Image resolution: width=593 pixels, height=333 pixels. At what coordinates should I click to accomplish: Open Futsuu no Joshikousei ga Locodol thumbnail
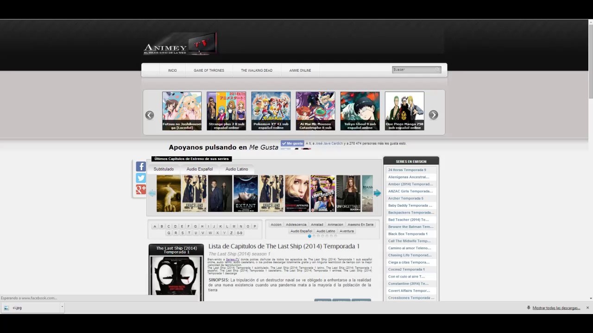182,111
